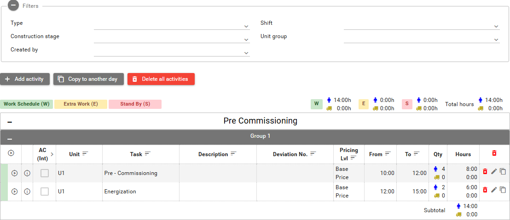The height and width of the screenshot is (220, 510).
Task: Click Delete all activities button
Action: (x=161, y=79)
